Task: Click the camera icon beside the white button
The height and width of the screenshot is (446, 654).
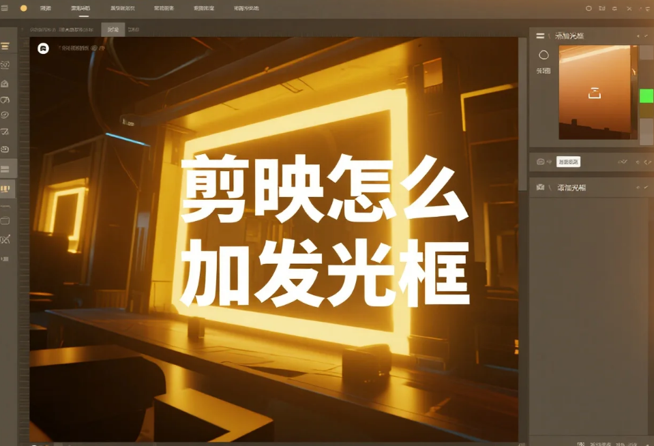Action: 540,162
